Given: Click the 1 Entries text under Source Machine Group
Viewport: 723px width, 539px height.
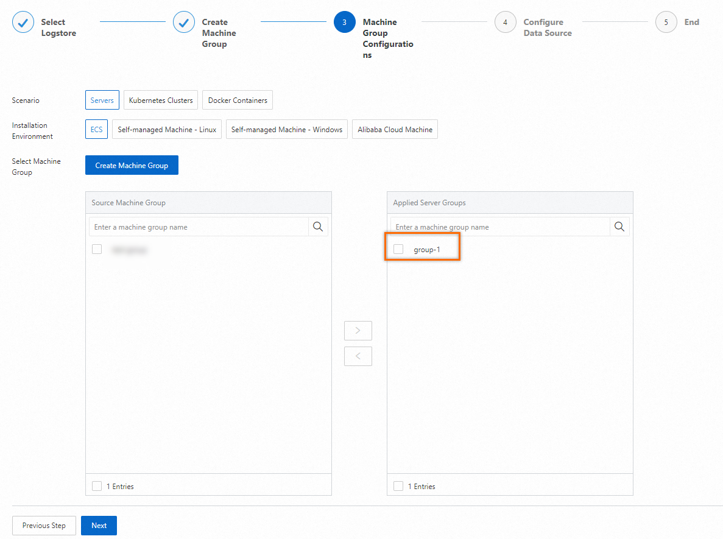Looking at the screenshot, I should click(x=120, y=487).
